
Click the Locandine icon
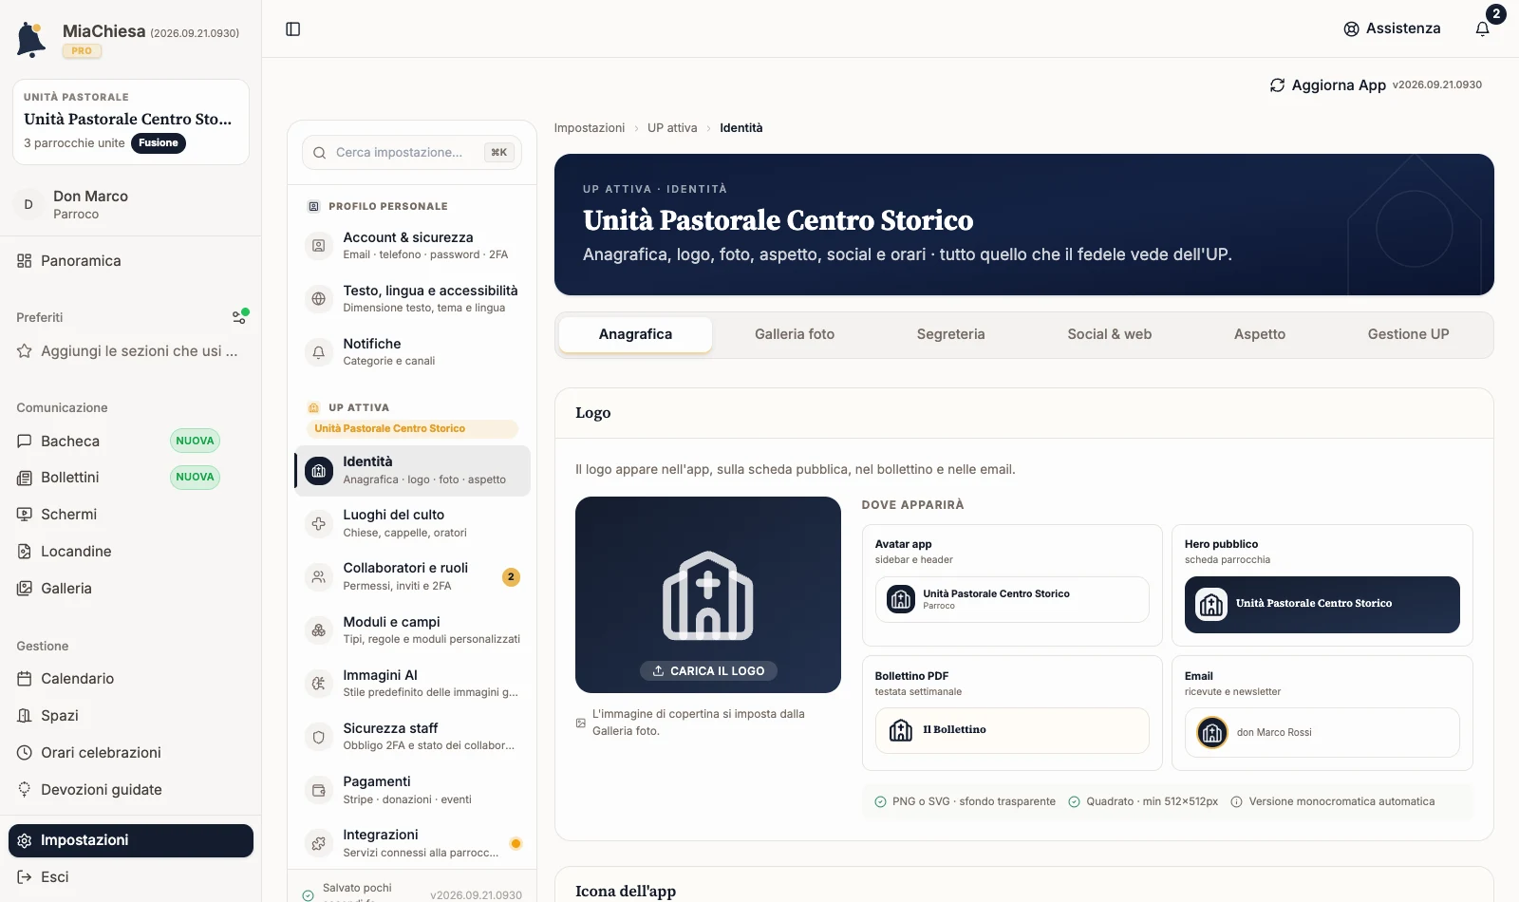point(25,552)
